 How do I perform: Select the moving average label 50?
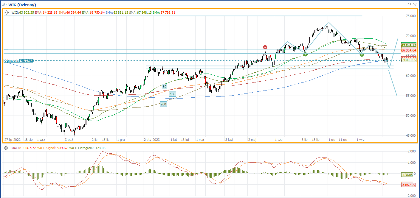click(x=164, y=86)
